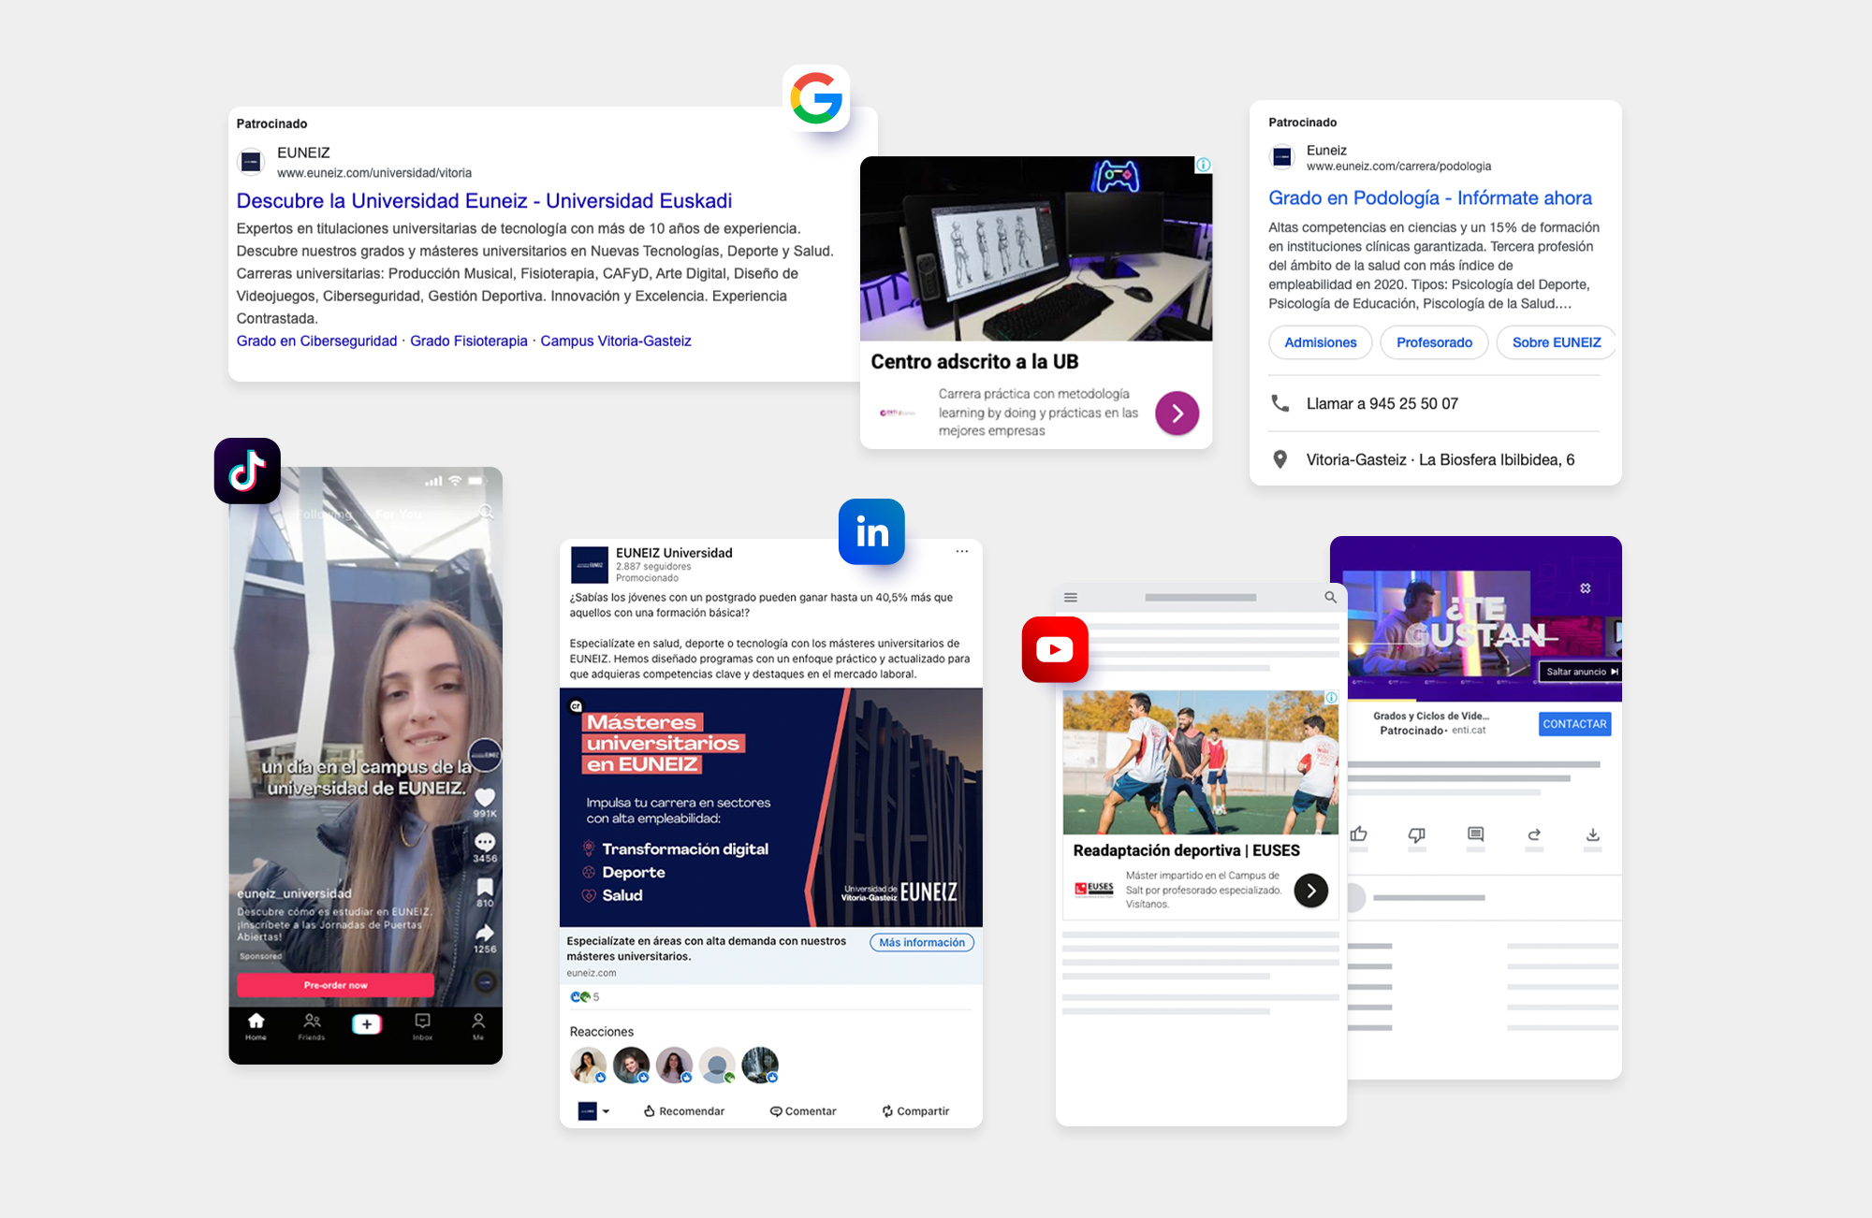Open Grado en Ciberseguridad sitelink
Image resolution: width=1872 pixels, height=1218 pixels.
pyautogui.click(x=316, y=341)
